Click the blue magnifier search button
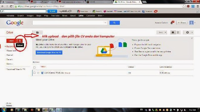The height and width of the screenshot is (112, 200). [115, 23]
